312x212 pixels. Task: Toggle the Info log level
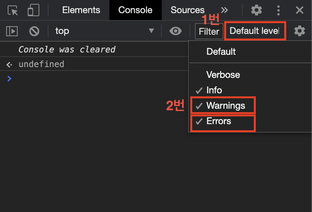(214, 90)
